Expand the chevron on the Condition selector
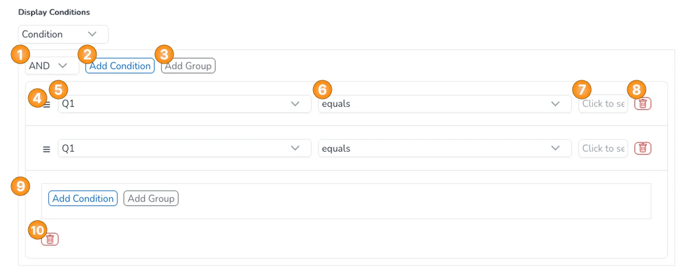696x274 pixels. pyautogui.click(x=92, y=34)
